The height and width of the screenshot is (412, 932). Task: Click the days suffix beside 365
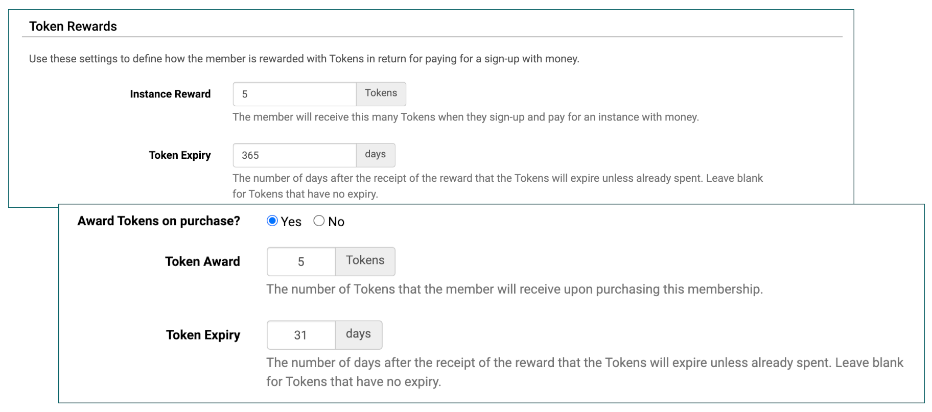[375, 155]
